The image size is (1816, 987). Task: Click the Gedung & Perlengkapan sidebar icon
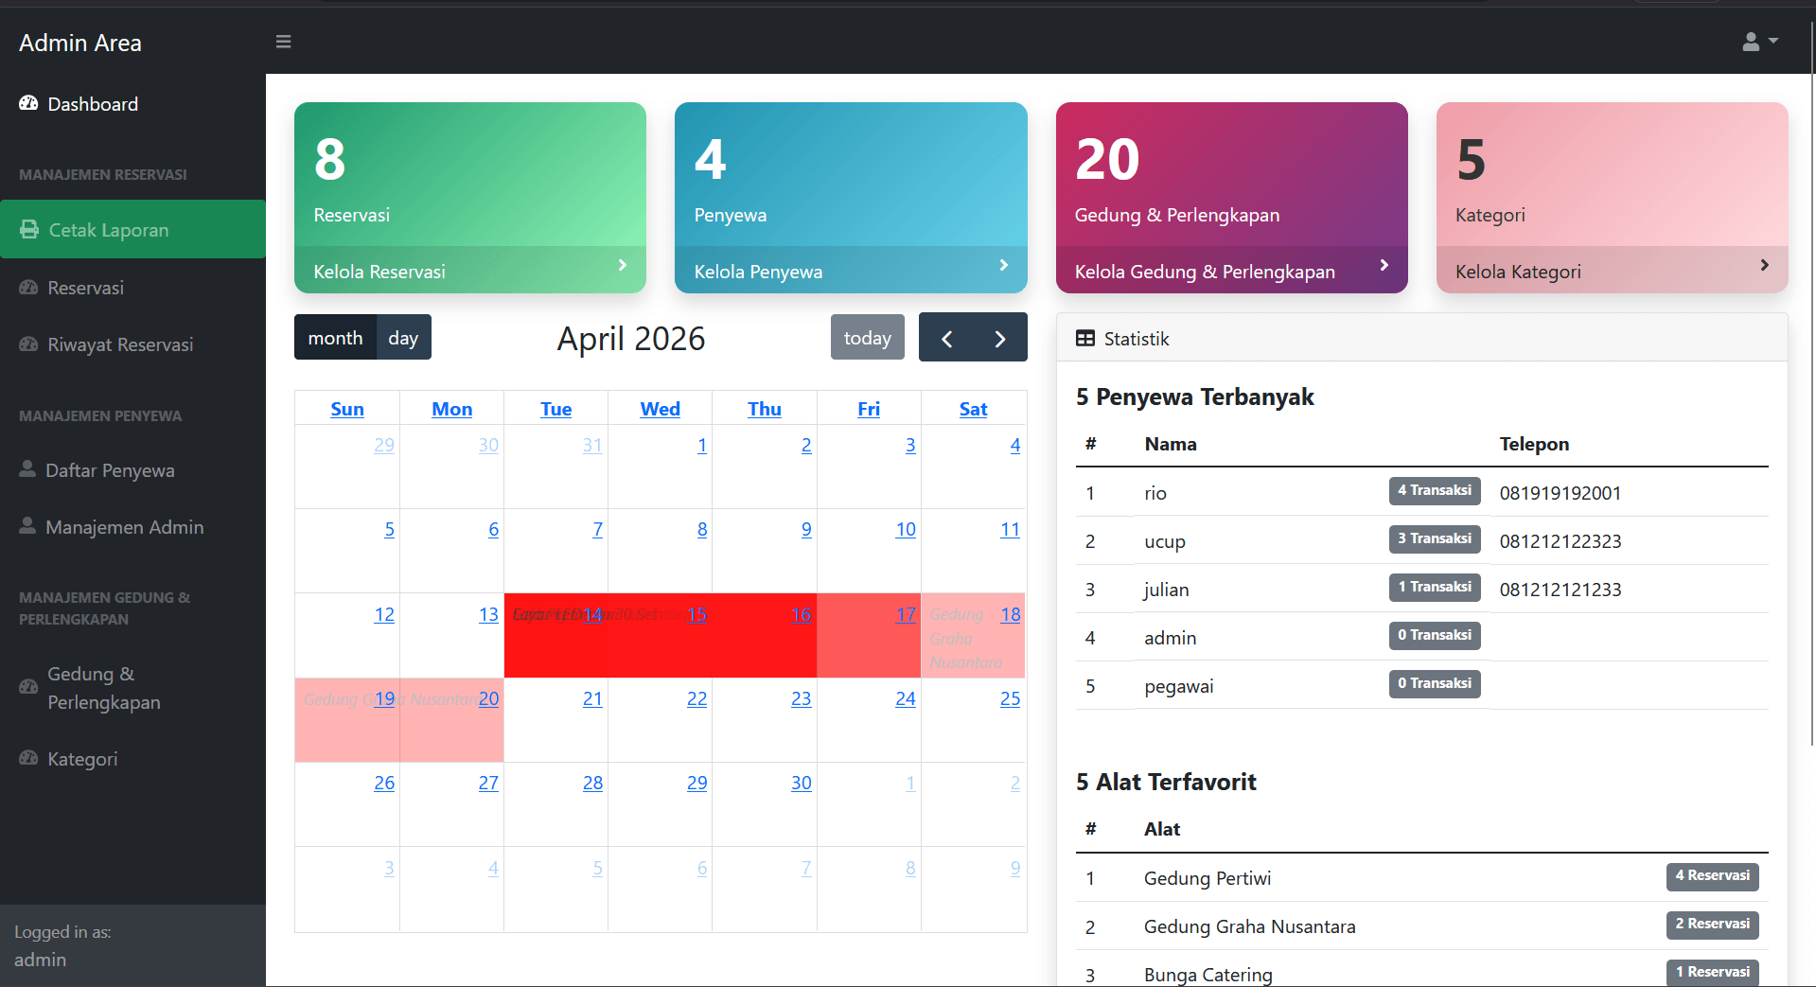point(28,687)
